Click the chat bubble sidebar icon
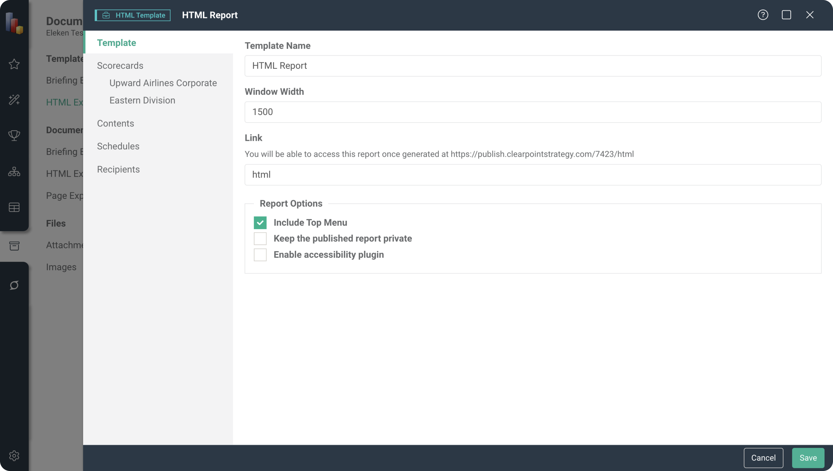Image resolution: width=833 pixels, height=471 pixels. (14, 285)
